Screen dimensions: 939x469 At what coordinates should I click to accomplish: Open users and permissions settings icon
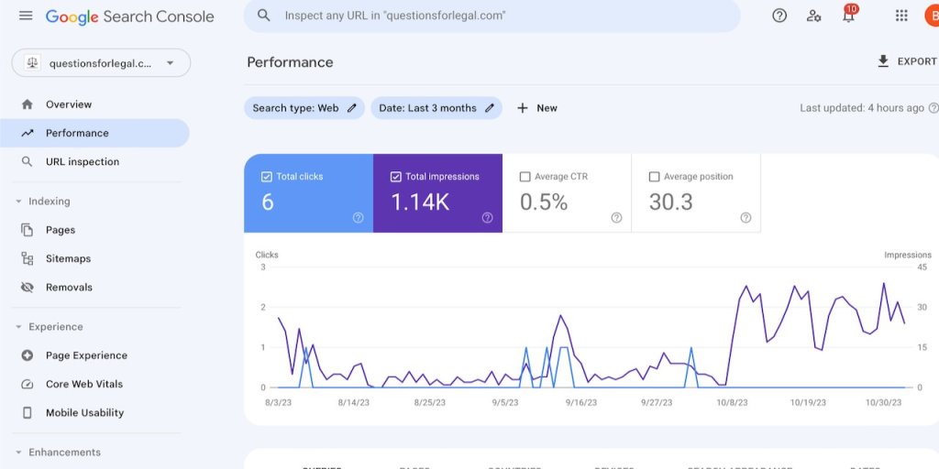click(x=813, y=16)
